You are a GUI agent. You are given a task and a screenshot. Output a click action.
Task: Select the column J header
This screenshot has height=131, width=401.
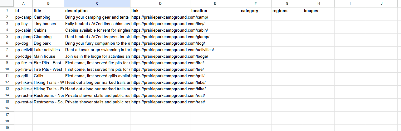tap(381, 3)
